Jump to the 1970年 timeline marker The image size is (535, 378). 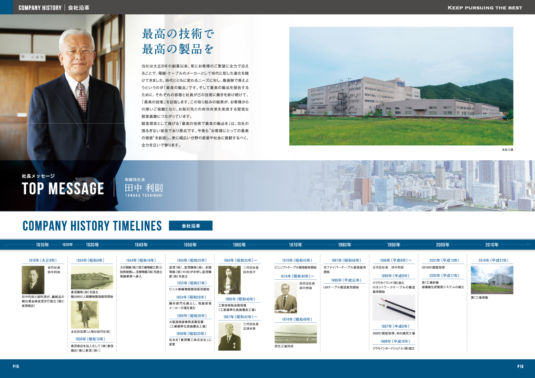tap(296, 245)
